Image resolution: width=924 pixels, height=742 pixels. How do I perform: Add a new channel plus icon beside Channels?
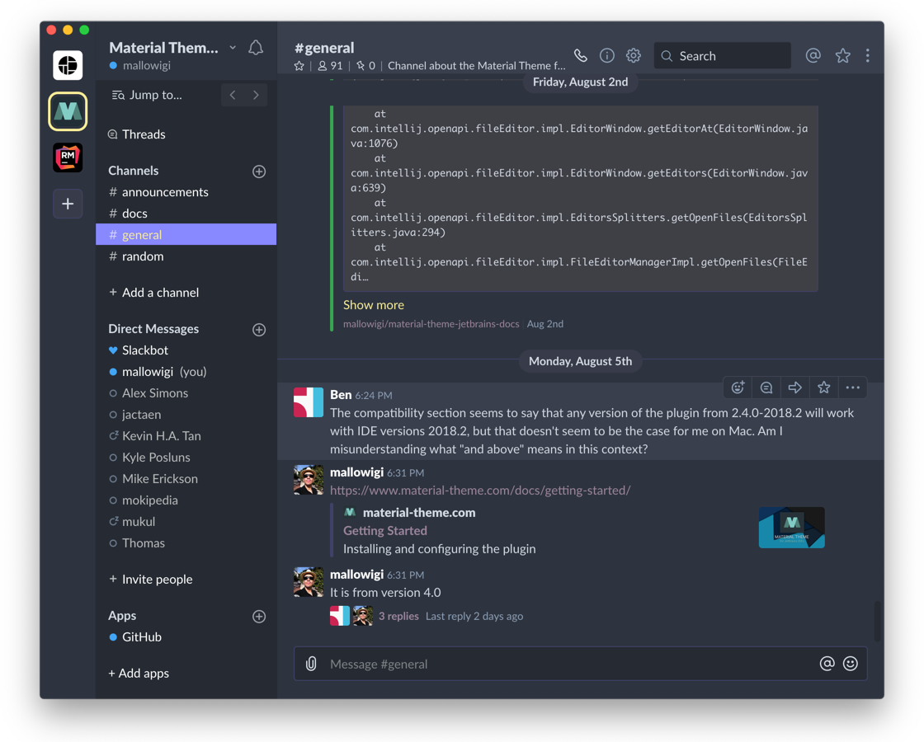[x=259, y=171]
